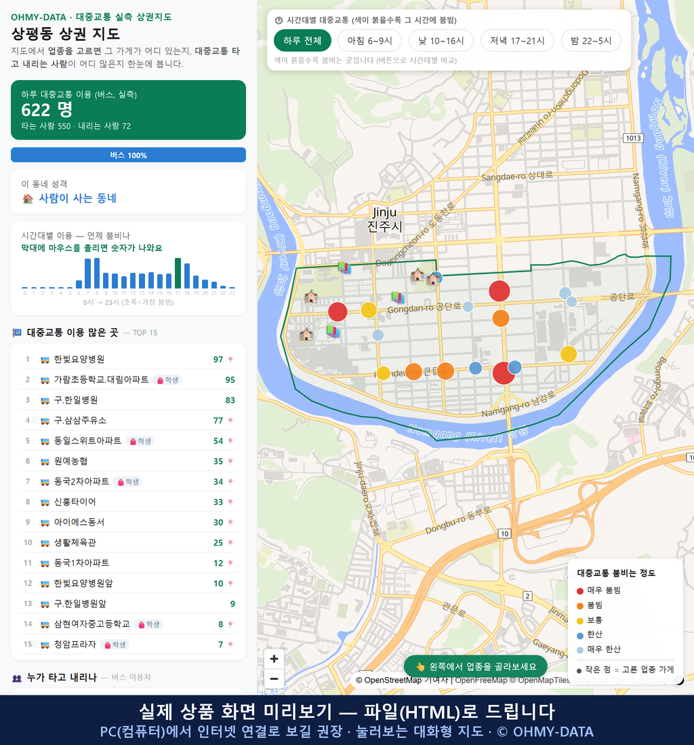Click the house icon next to 사람이 사는 동네
This screenshot has width=694, height=745.
[28, 199]
